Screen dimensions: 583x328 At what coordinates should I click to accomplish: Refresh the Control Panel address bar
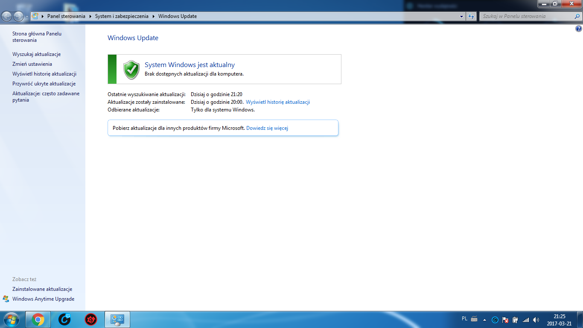click(471, 16)
